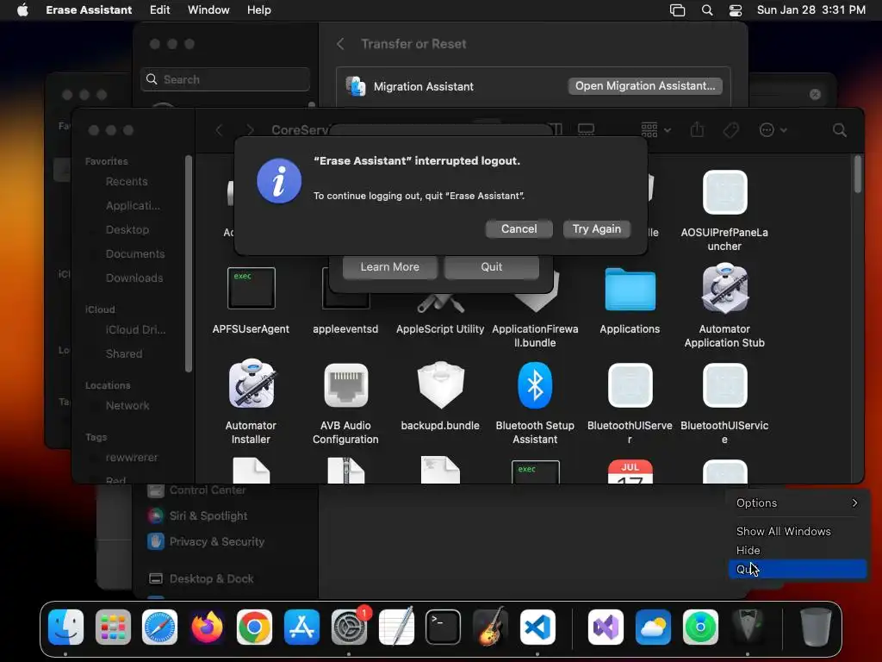882x662 pixels.
Task: Open Network in Finder sidebar
Action: click(x=127, y=405)
